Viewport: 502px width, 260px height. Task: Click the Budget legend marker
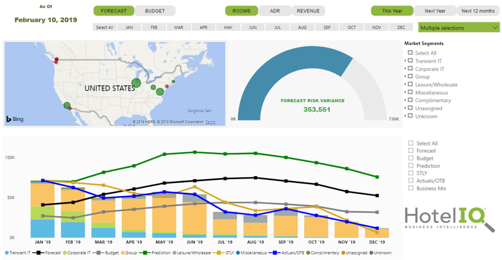(x=99, y=252)
